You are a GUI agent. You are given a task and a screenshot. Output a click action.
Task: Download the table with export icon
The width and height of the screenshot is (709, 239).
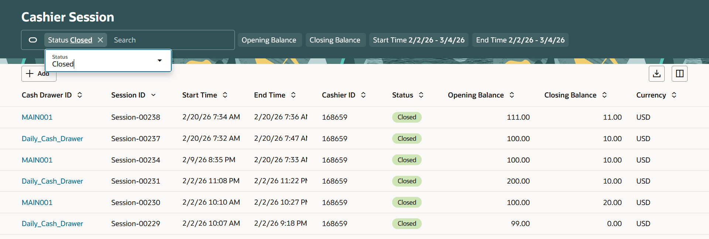click(657, 74)
